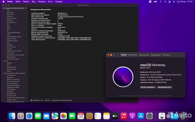Viewport: 195px width, 122px height.
Task: Select Хранилище in the System Information sidebar
Action: 11,57
